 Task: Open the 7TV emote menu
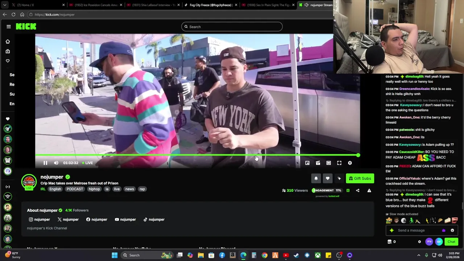pyautogui.click(x=429, y=242)
